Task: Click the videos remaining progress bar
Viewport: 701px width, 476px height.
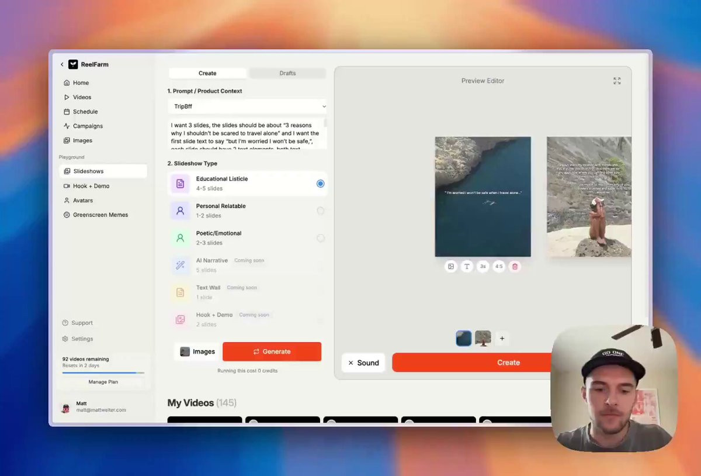Action: [103, 372]
